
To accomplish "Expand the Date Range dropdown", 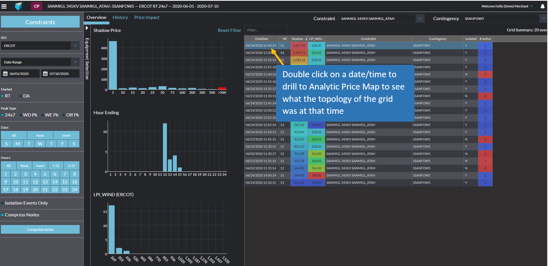I will [75, 62].
